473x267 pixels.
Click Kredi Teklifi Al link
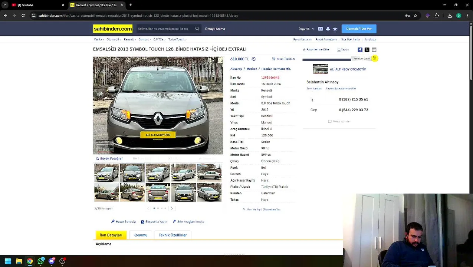[x=283, y=59]
